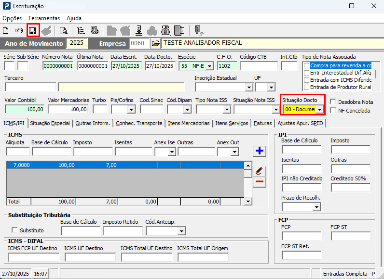
Task: Click the new document toolbar icon
Action: coord(6,31)
